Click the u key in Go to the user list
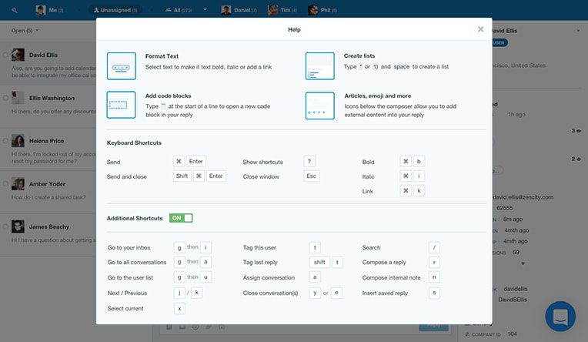588x342 pixels. click(205, 277)
